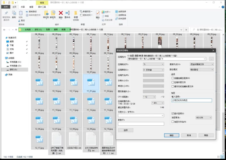This screenshot has height=160, width=226.
Task: Open the 压缩等级 dropdown
Action: (153, 70)
